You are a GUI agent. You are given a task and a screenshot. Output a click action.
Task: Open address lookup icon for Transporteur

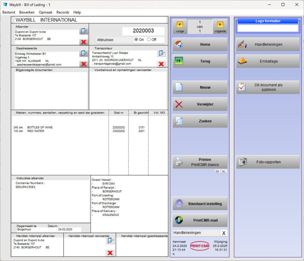pos(161,53)
